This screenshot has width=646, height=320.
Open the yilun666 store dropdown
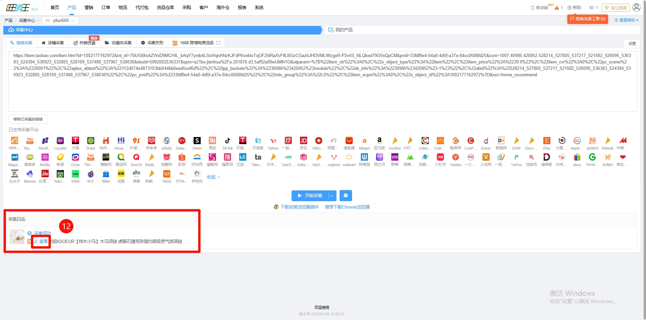pos(60,21)
